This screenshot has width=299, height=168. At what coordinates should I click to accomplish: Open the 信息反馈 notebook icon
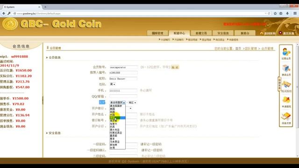[x=286, y=116]
